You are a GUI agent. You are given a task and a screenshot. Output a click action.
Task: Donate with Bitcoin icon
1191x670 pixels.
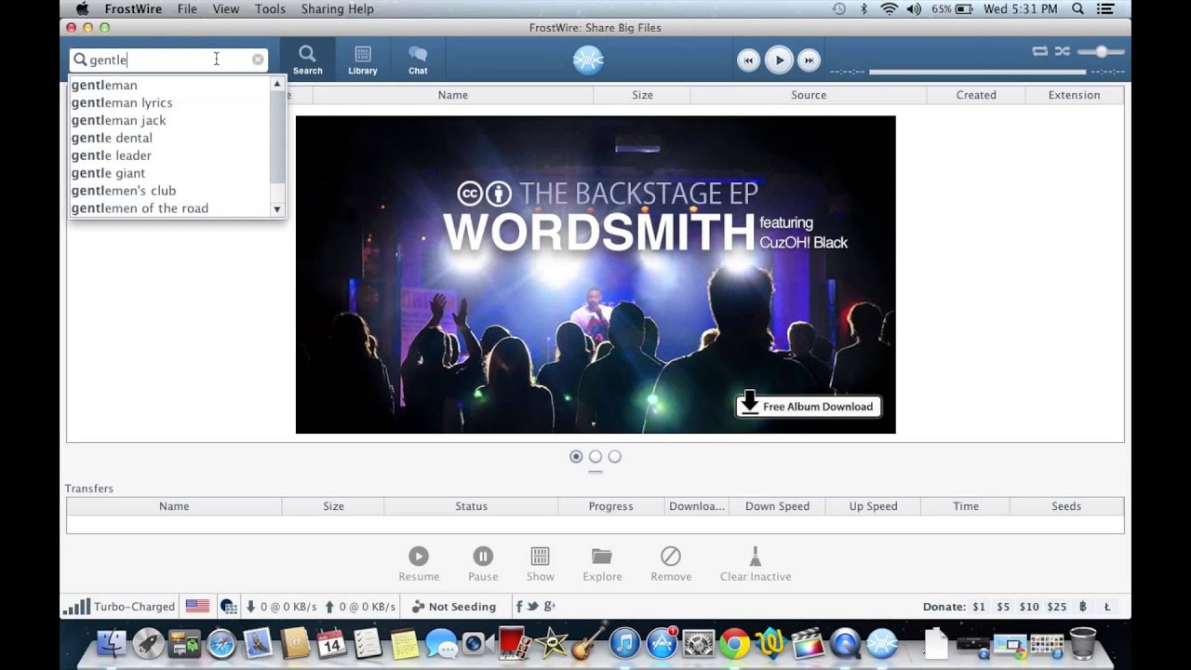[x=1083, y=607]
